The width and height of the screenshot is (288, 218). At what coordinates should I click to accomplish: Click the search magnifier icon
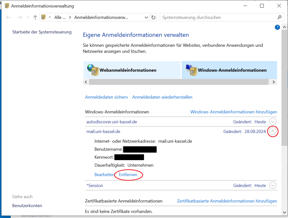(279, 17)
